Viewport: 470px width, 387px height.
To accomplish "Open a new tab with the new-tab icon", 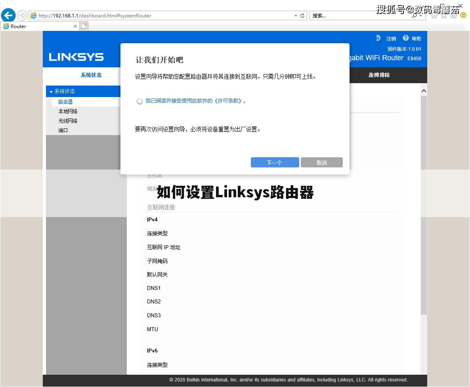I will (83, 25).
